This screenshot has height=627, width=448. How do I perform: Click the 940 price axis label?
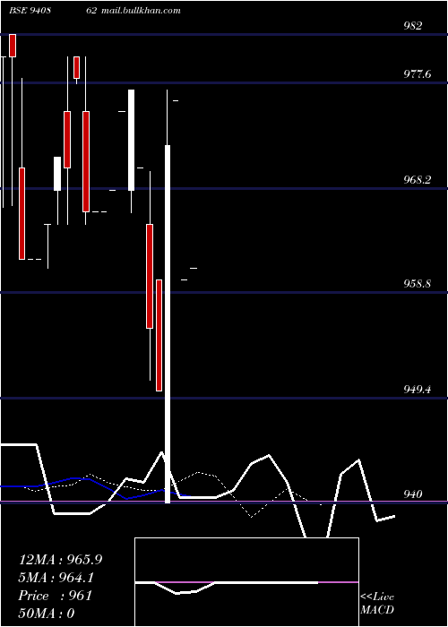(x=413, y=494)
